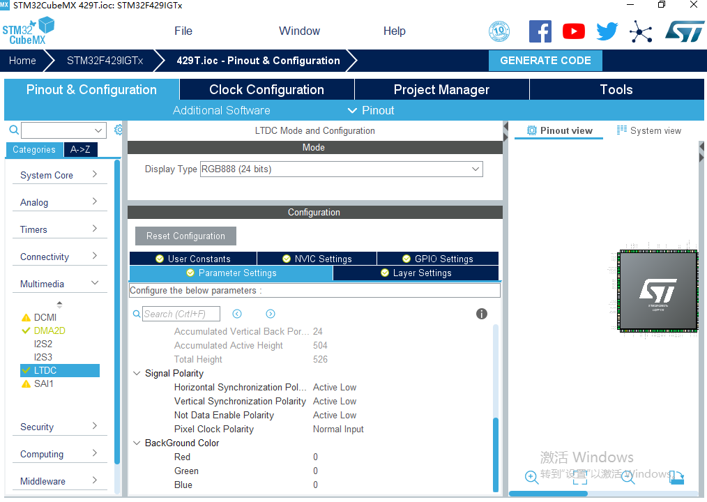The image size is (707, 502).
Task: Select the LTDC peripheral
Action: tap(60, 370)
